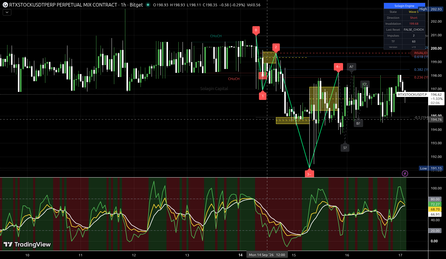Click the green CHoCH label

(216, 36)
